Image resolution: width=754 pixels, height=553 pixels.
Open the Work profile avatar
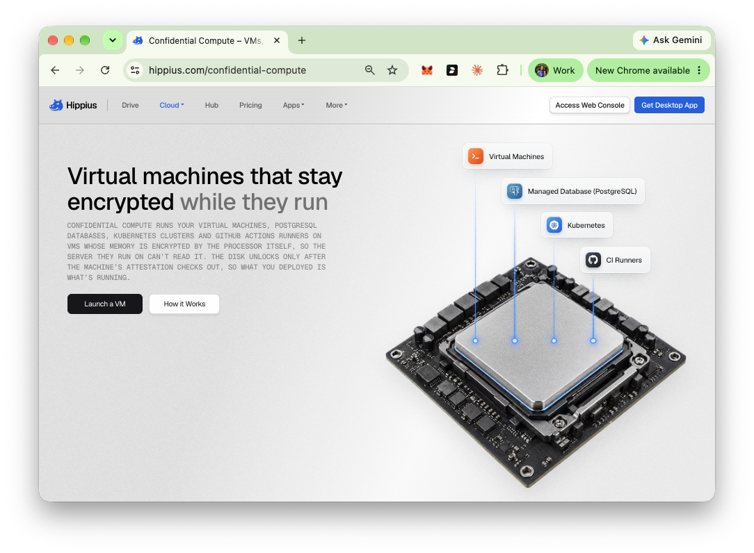point(556,70)
